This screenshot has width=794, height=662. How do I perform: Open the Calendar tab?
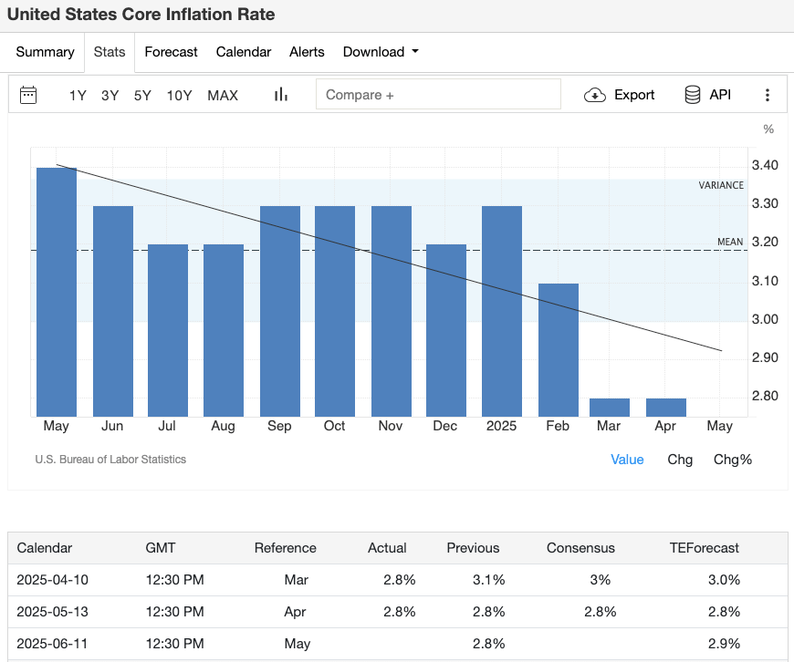click(244, 52)
